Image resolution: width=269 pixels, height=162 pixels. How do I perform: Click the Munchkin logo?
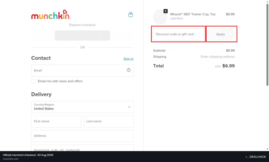51,15
